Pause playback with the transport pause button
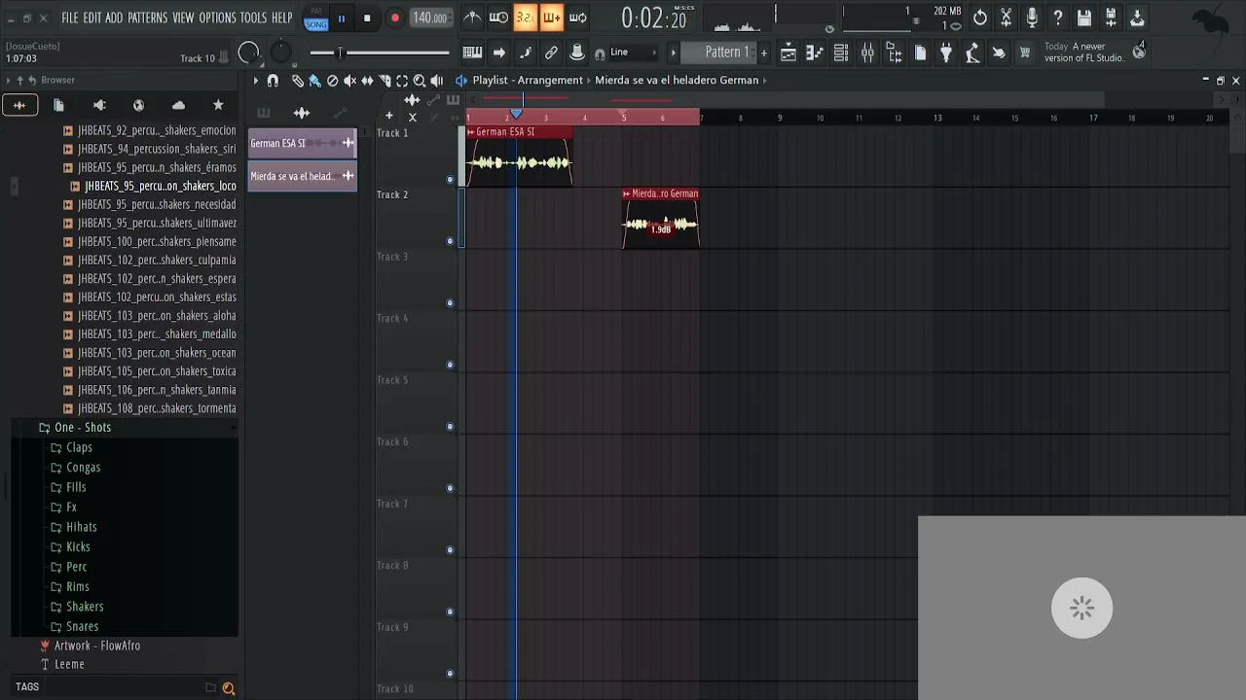 pos(342,17)
